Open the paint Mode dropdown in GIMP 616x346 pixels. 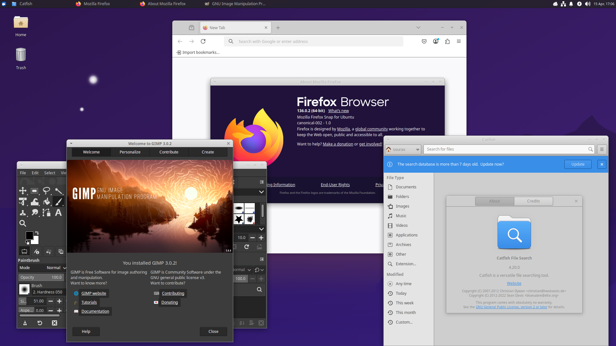55,268
